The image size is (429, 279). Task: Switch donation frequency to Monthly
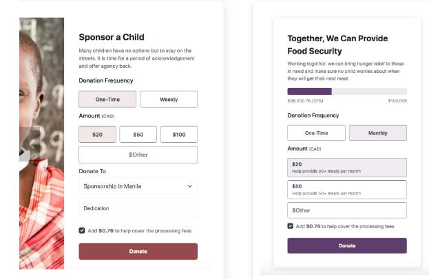(x=377, y=133)
